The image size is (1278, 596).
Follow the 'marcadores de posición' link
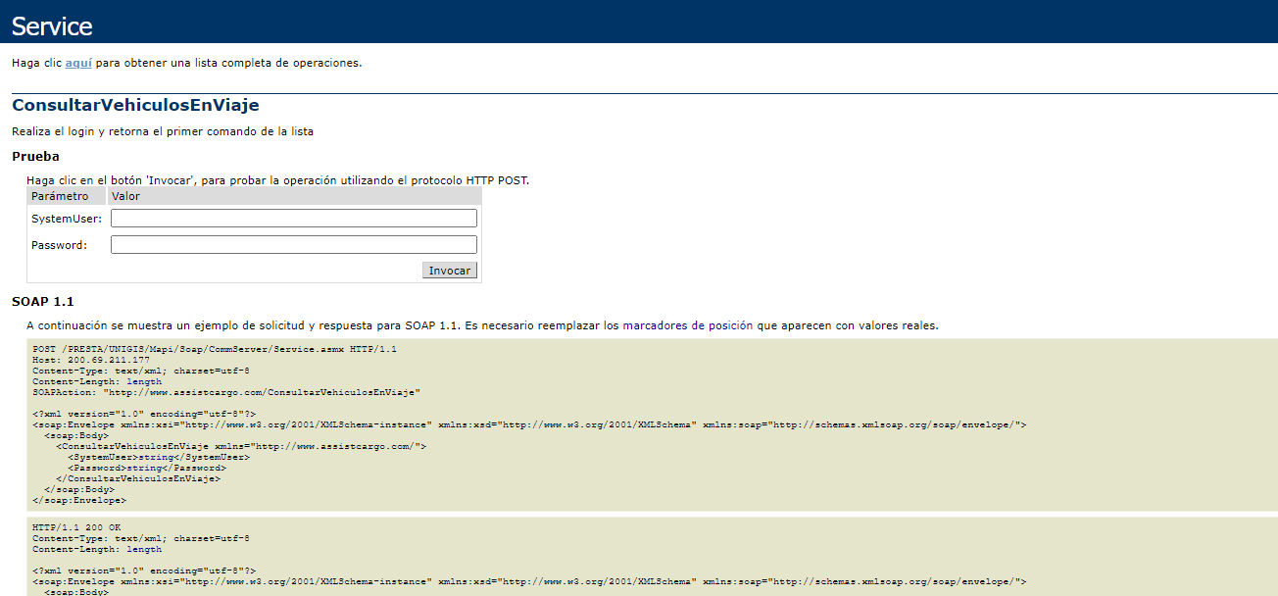[688, 325]
